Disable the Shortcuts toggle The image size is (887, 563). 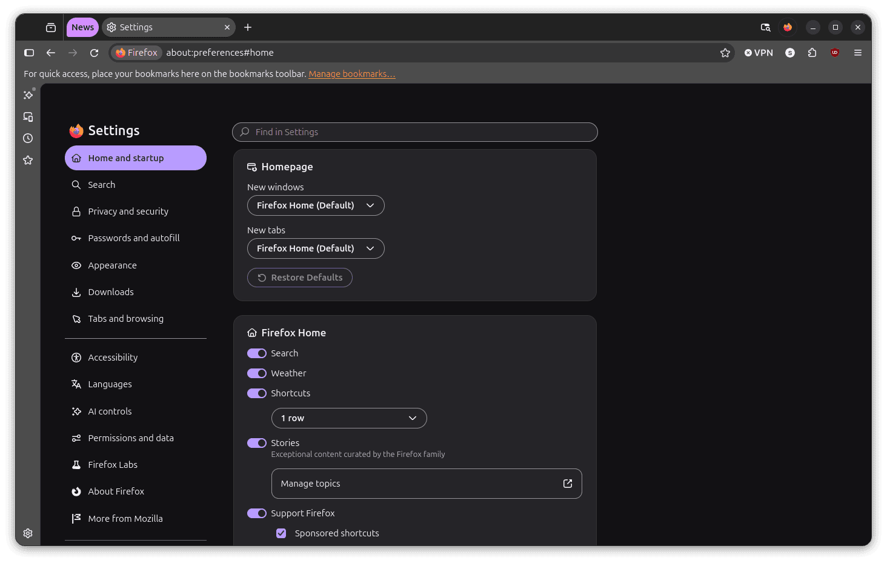coord(257,393)
